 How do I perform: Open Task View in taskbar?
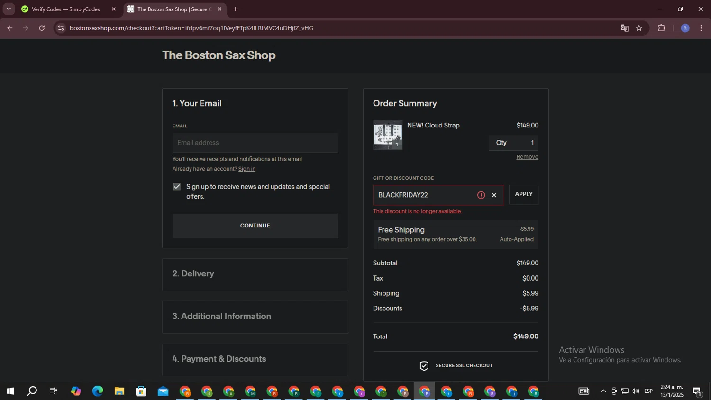pyautogui.click(x=54, y=391)
